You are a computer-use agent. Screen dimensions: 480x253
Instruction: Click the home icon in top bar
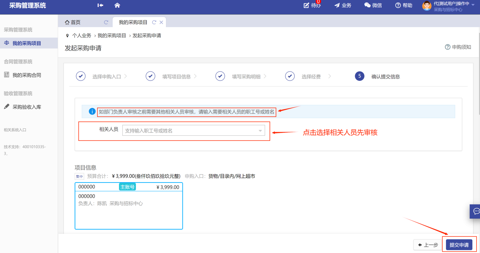point(117,5)
